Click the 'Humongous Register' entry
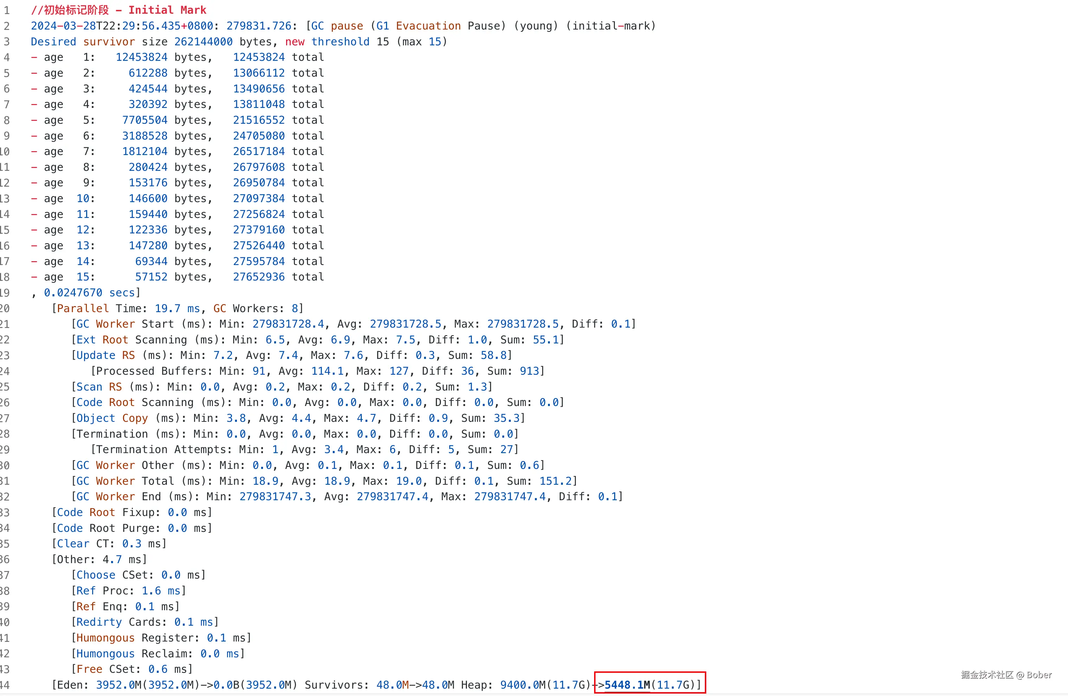The image size is (1068, 696). coord(137,638)
